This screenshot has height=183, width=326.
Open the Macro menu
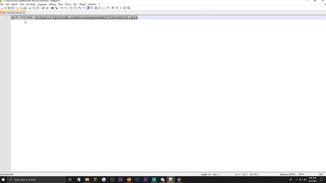tap(68, 4)
